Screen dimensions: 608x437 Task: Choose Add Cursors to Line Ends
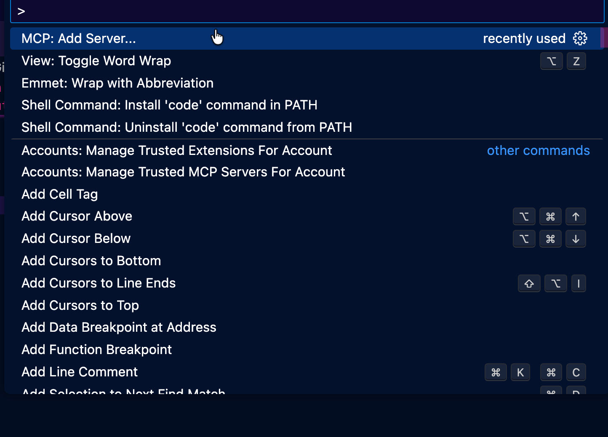pos(99,283)
